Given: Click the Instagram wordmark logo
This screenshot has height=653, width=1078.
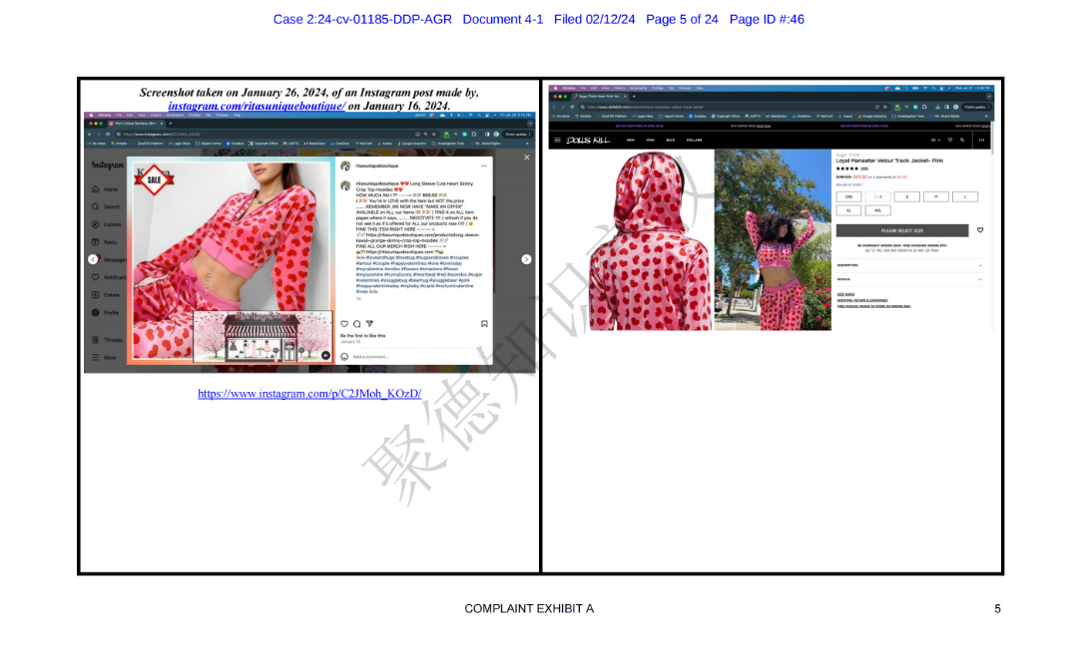Looking at the screenshot, I should click(x=108, y=165).
